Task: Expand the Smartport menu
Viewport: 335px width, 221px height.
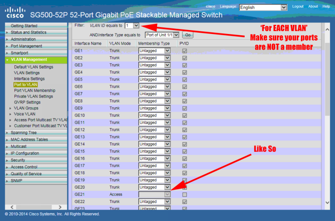Action: (36, 53)
